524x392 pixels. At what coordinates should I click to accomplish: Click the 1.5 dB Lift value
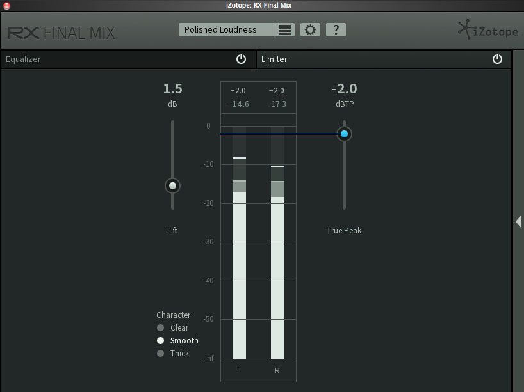click(x=172, y=89)
